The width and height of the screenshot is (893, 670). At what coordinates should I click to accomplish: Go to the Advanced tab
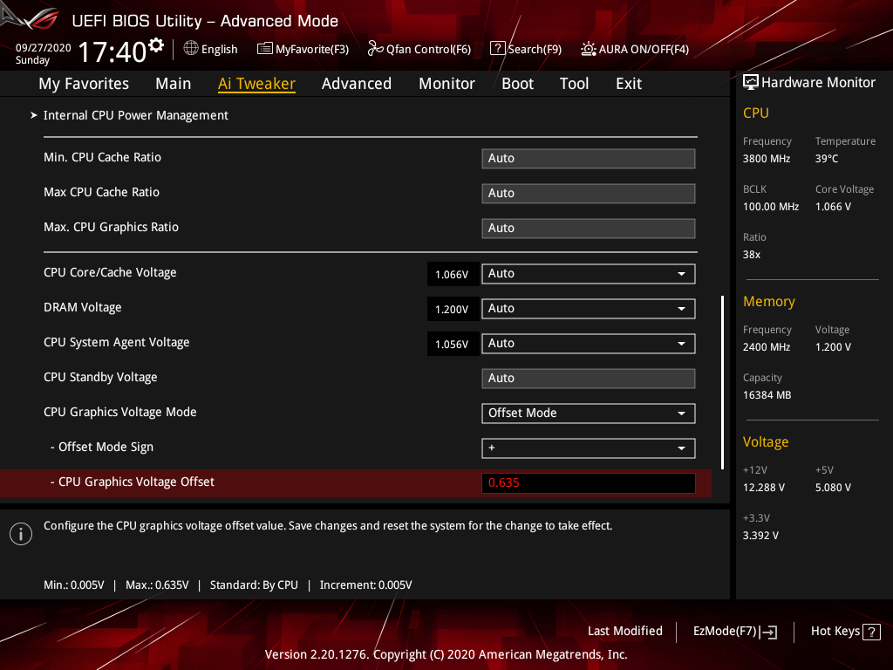point(357,84)
